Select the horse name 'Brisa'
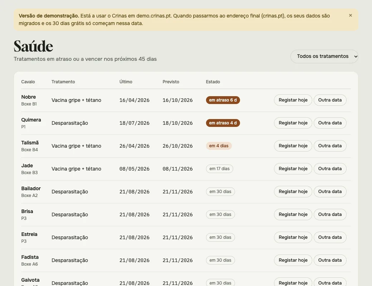Screen dimensions: 372x286 click(27, 212)
